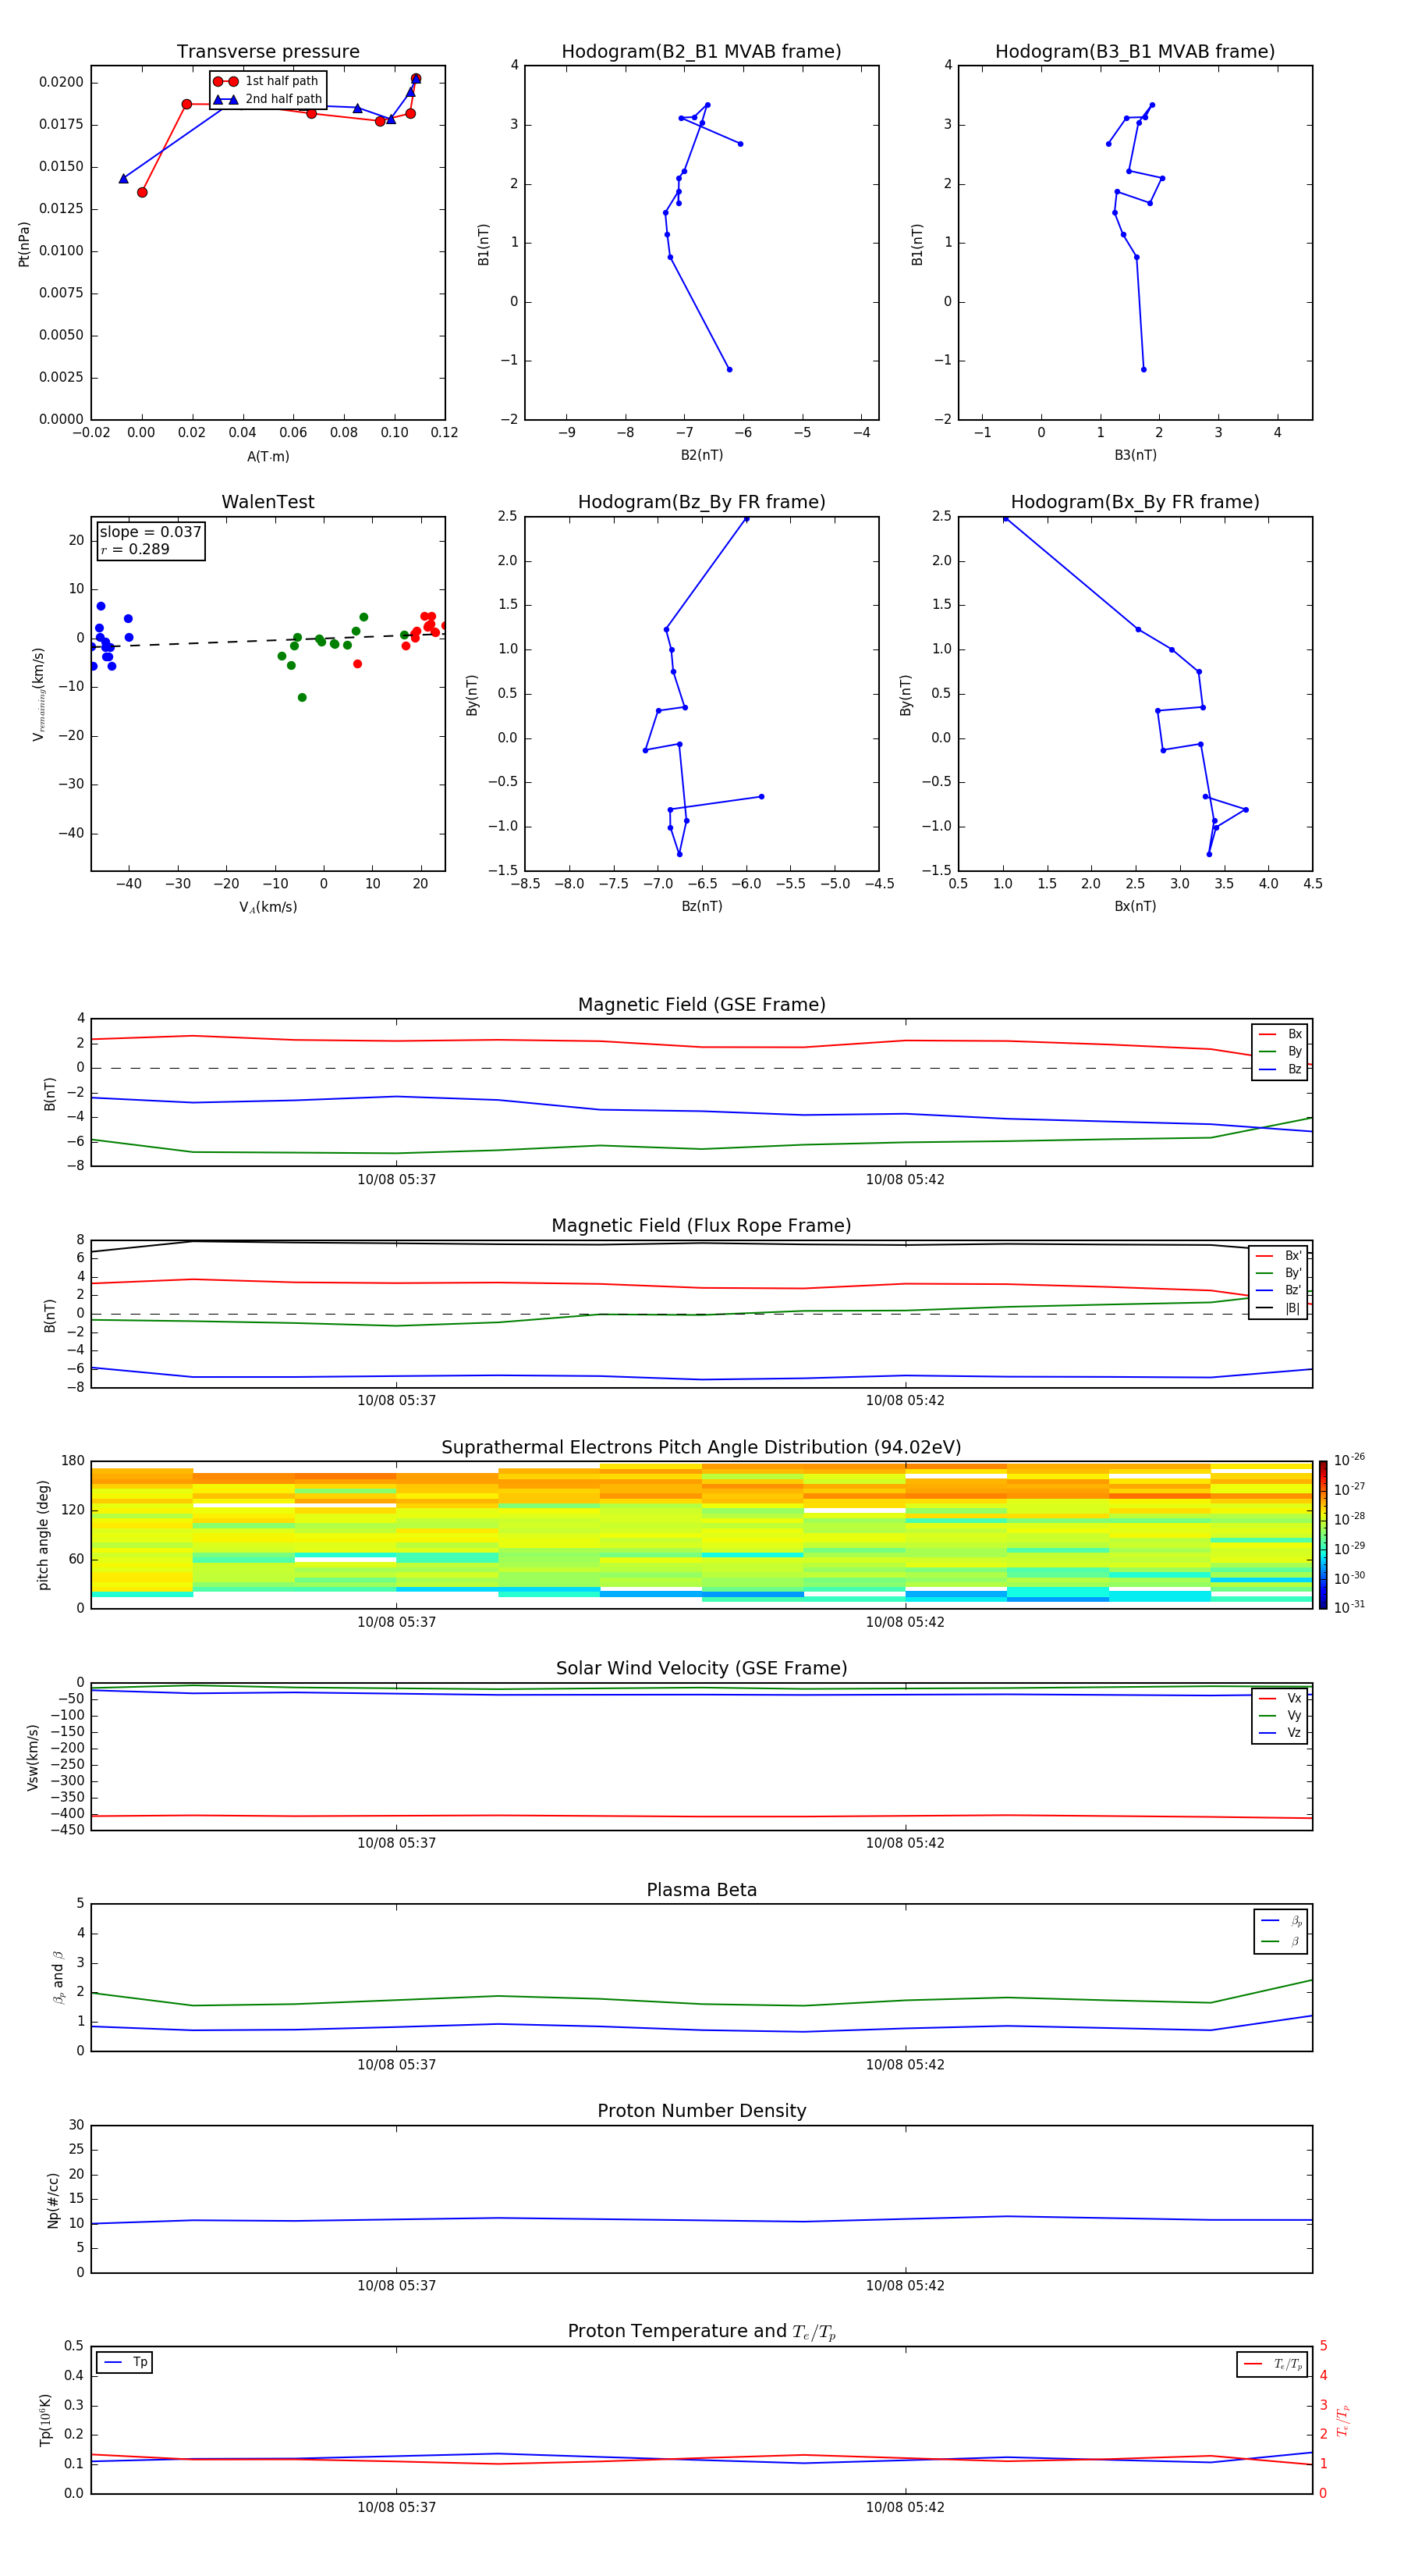
Task: Select the βp entry in Plasma Beta legend
Action: pos(1281,1921)
